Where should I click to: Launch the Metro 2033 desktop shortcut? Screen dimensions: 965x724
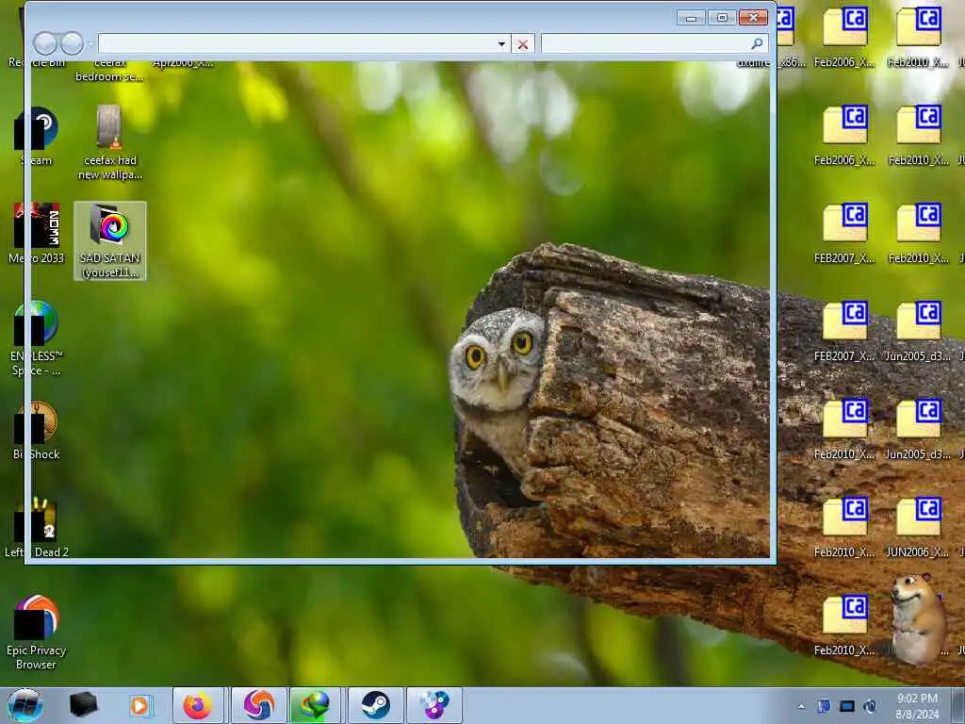pos(37,234)
